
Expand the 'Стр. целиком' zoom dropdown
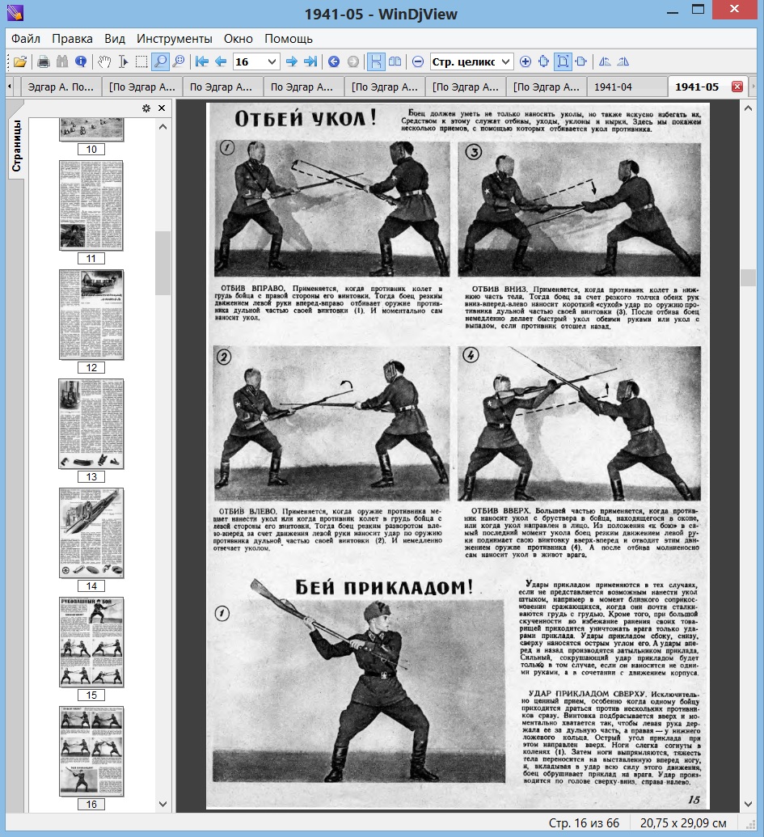coord(506,61)
